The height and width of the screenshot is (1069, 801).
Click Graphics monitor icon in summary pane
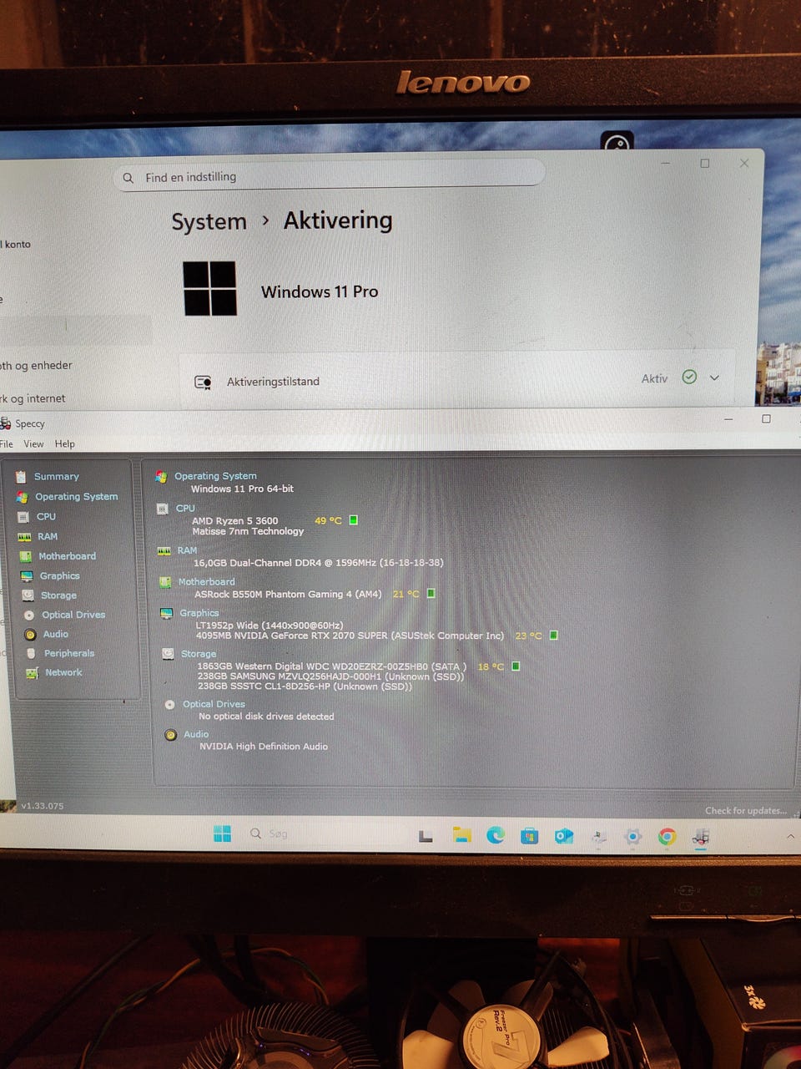tap(166, 614)
